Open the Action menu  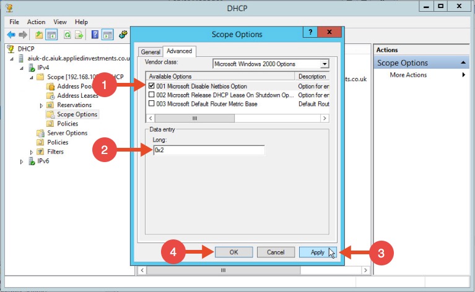coord(36,22)
